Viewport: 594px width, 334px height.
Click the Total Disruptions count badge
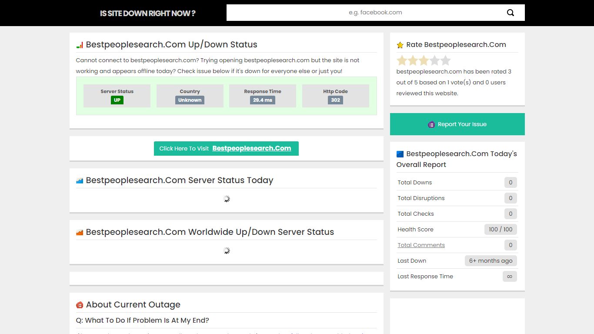click(x=511, y=198)
